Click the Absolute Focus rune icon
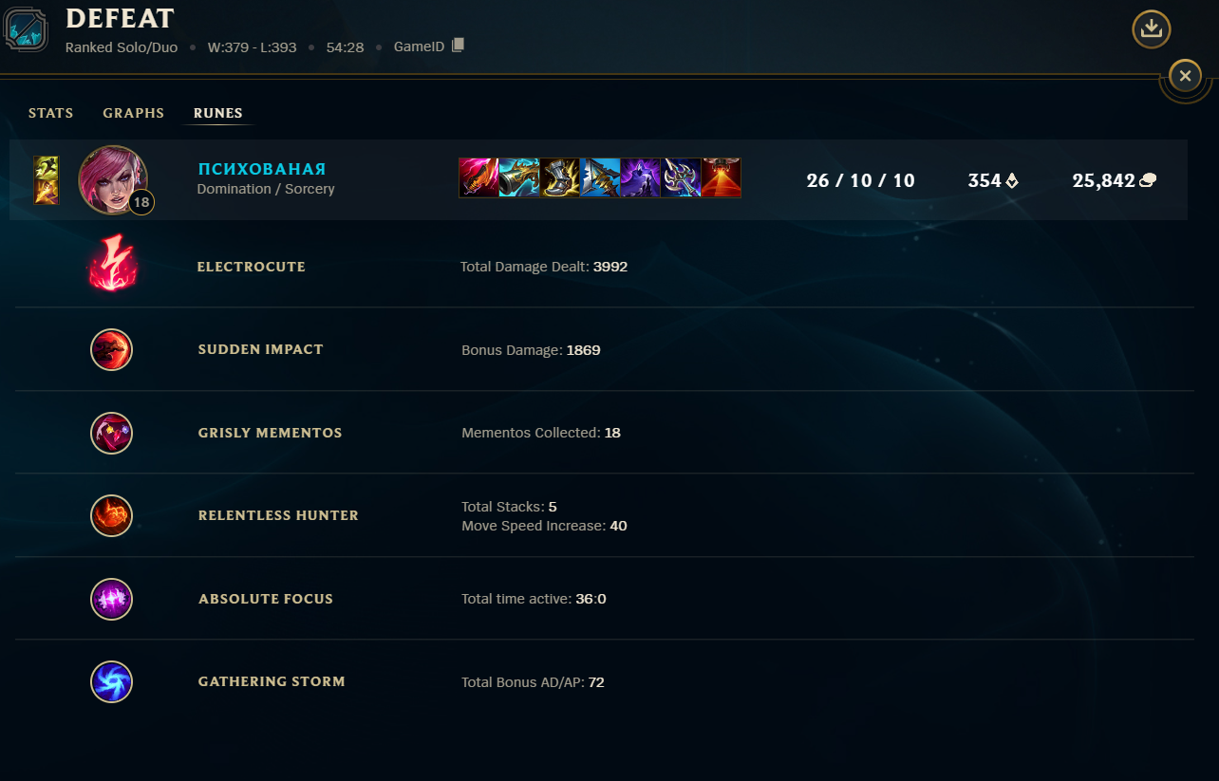The height and width of the screenshot is (781, 1219). click(111, 599)
